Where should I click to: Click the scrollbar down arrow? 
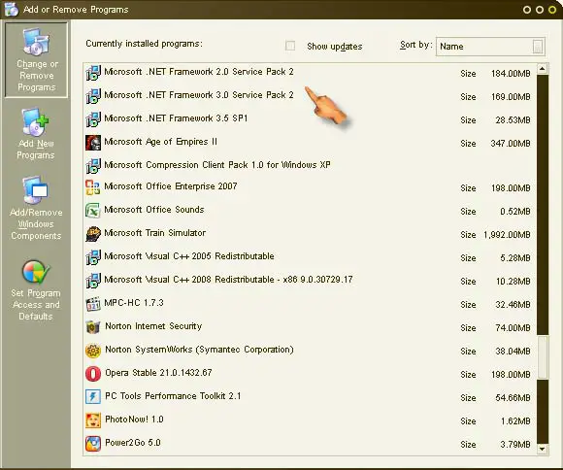[543, 449]
